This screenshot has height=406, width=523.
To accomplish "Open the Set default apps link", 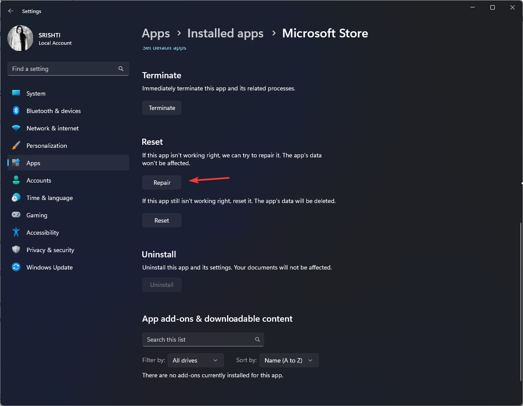I will coord(164,48).
